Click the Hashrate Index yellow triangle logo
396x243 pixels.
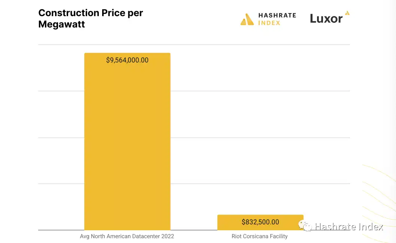247,19
